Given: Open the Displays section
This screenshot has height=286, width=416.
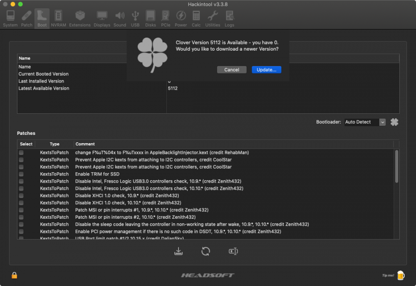Looking at the screenshot, I should [x=102, y=19].
